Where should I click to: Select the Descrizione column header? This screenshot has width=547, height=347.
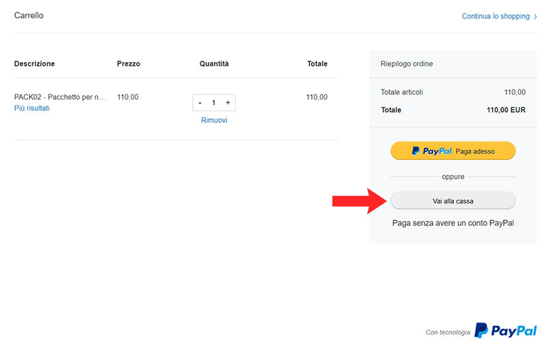point(35,64)
